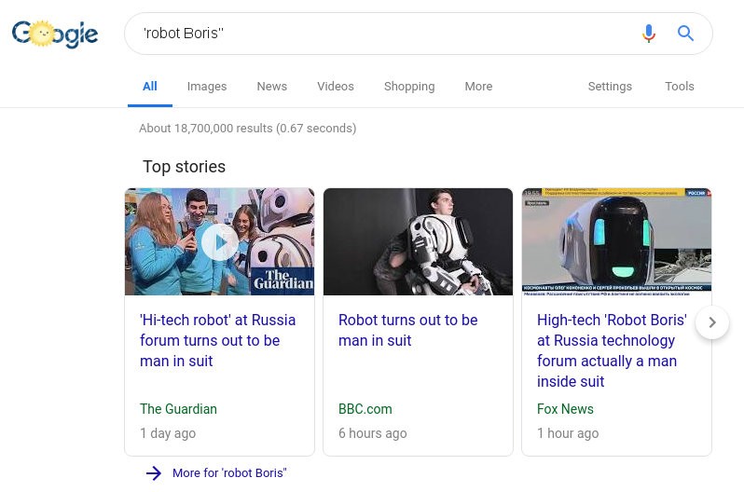
Task: Click the 'About 18,700,000 results' text
Action: tap(248, 129)
